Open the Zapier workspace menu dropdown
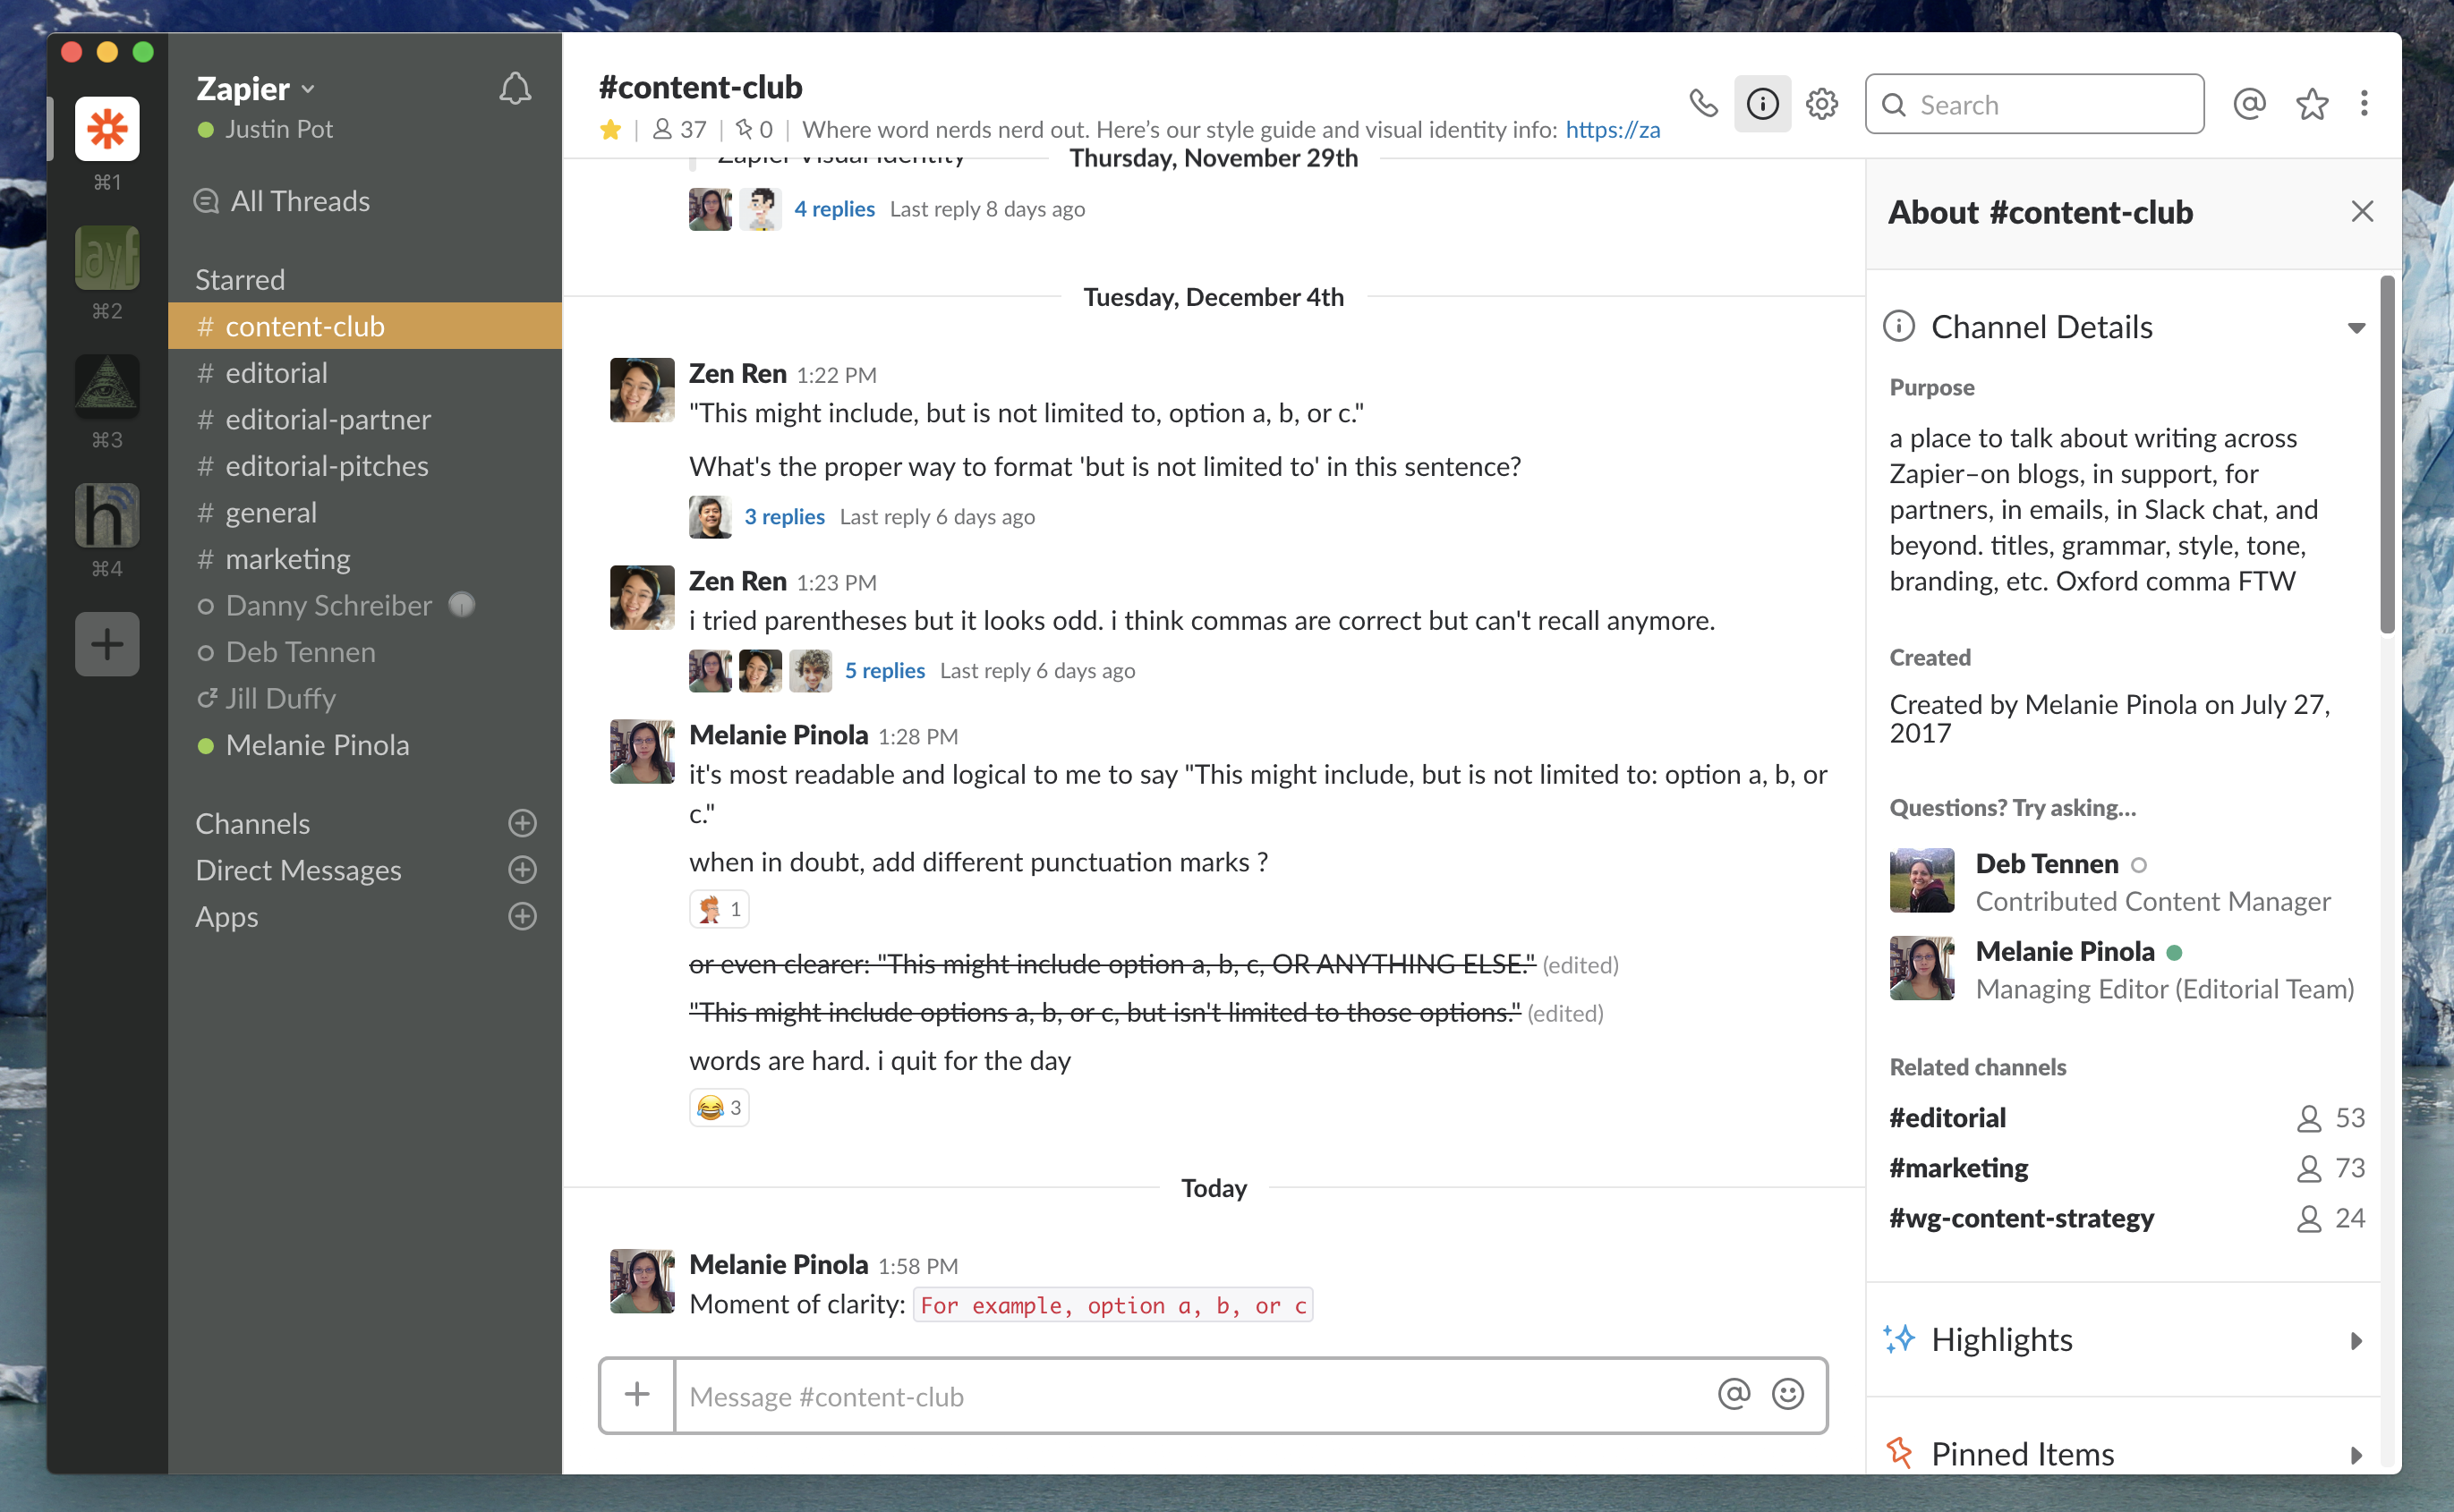The image size is (2454, 1512). point(256,89)
